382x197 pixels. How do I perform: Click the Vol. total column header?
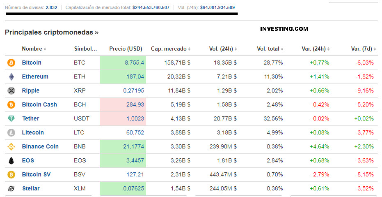[270, 49]
